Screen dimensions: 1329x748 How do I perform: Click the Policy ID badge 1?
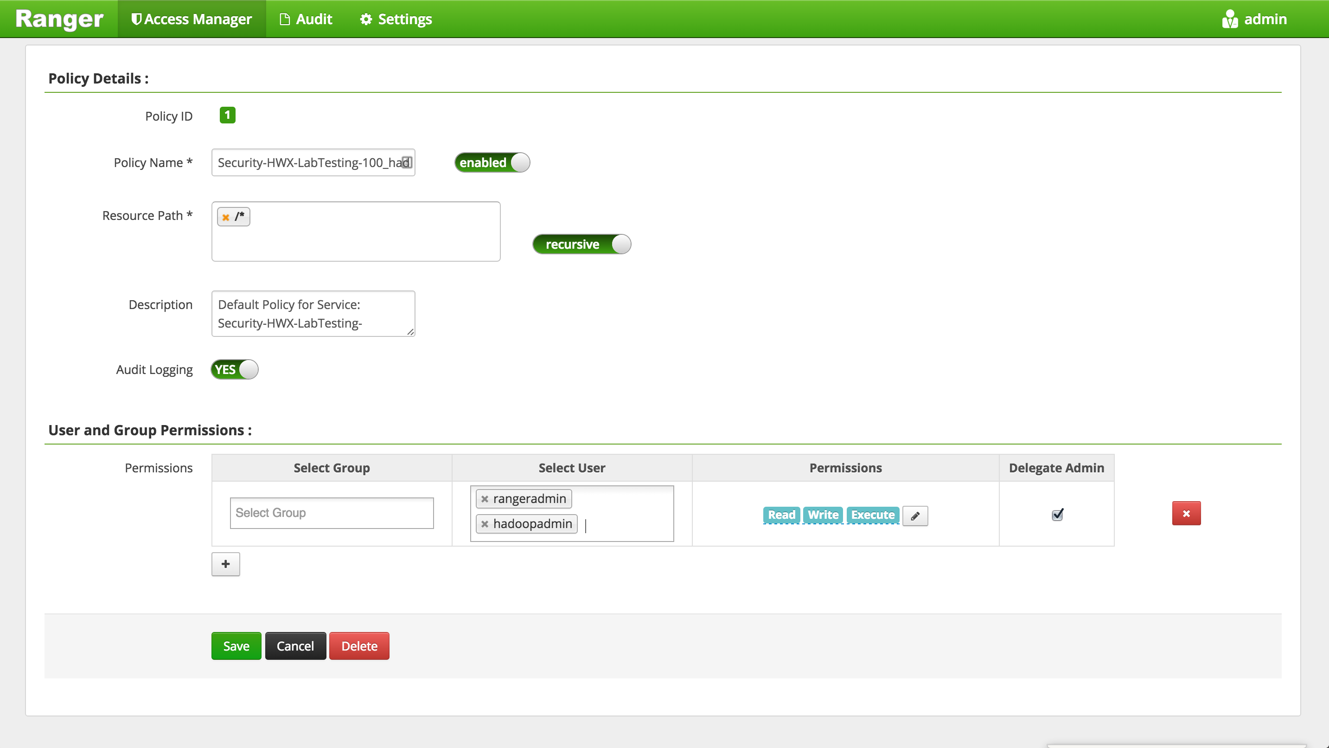[x=228, y=115]
